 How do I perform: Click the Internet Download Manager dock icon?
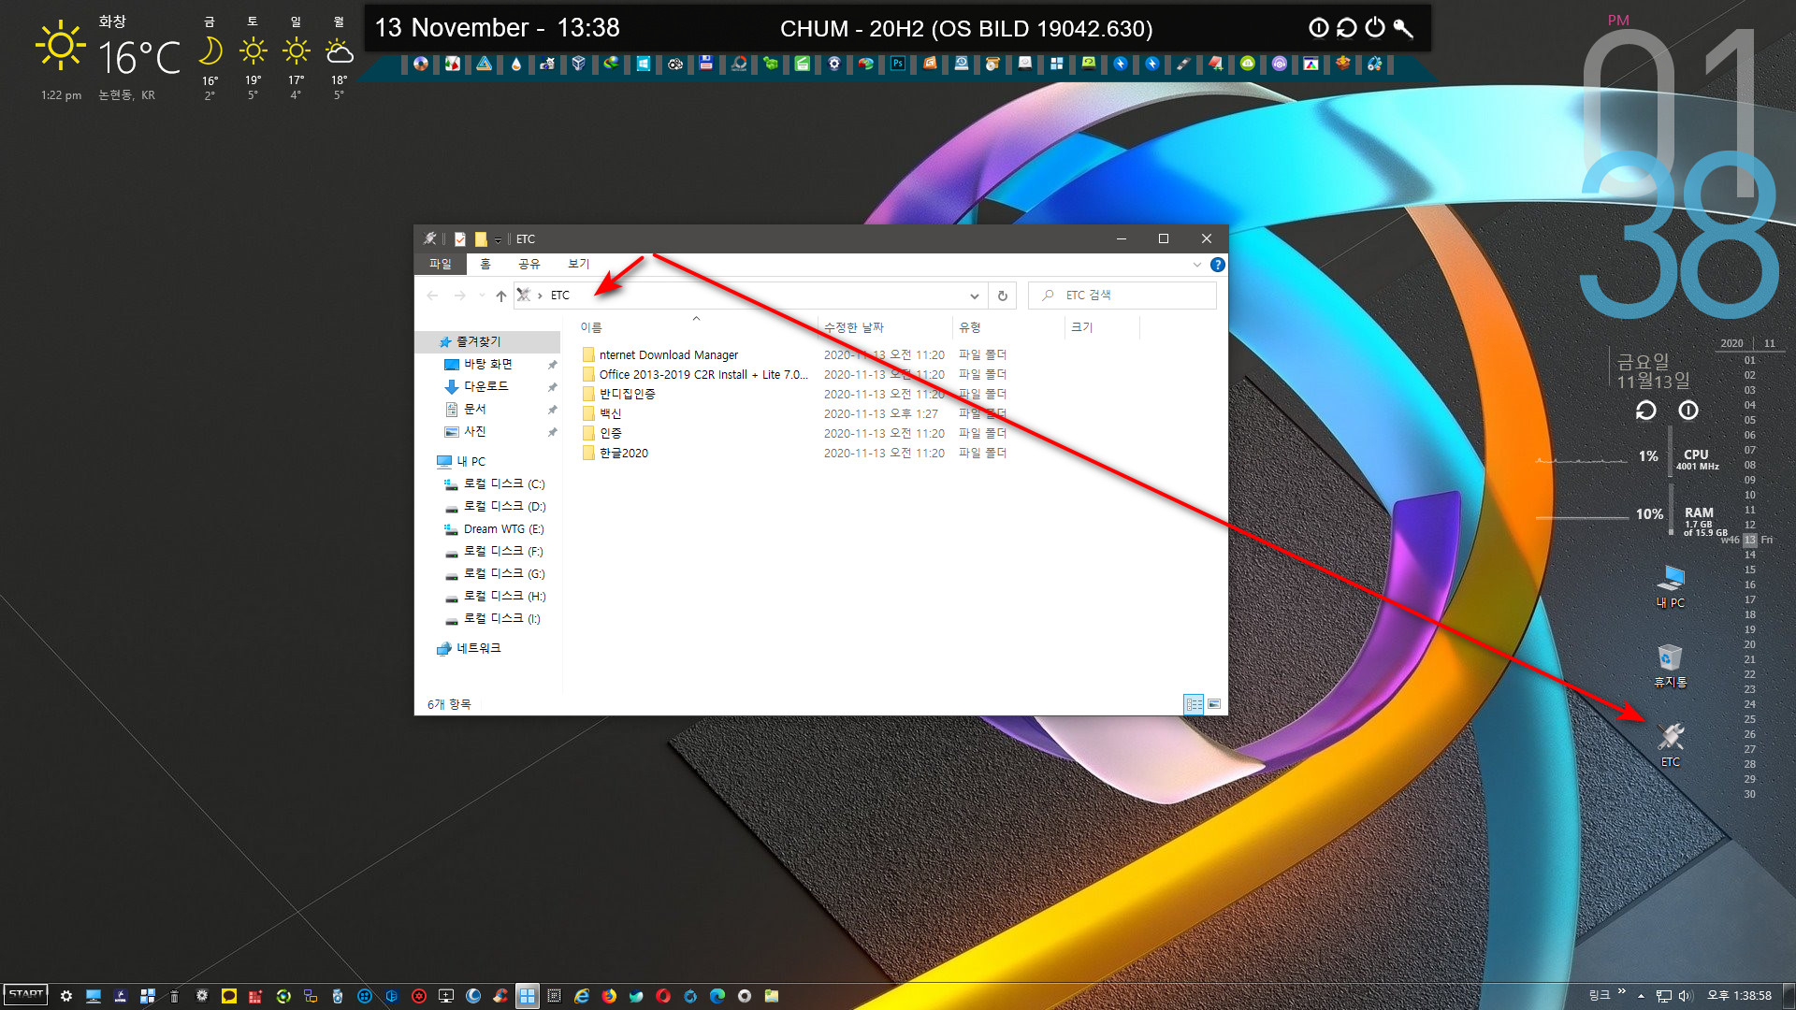(611, 64)
